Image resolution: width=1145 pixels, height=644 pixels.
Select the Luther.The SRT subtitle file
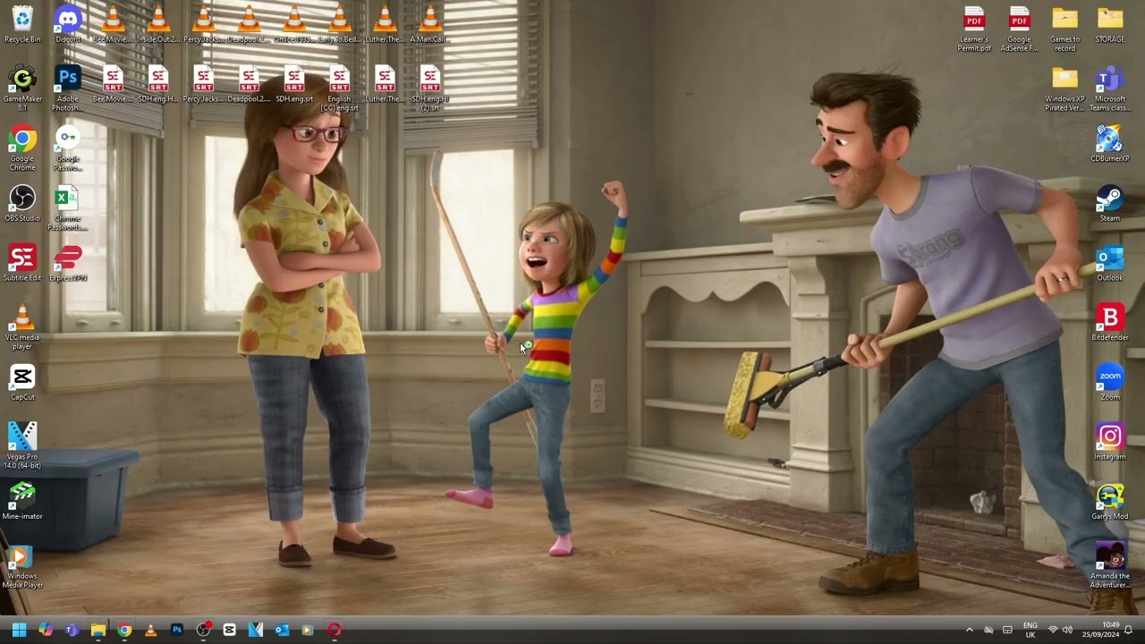pyautogui.click(x=385, y=84)
